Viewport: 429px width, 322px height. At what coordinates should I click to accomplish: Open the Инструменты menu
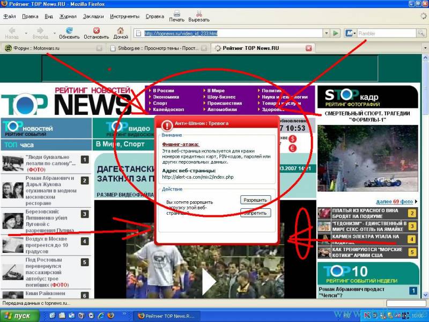coord(125,17)
